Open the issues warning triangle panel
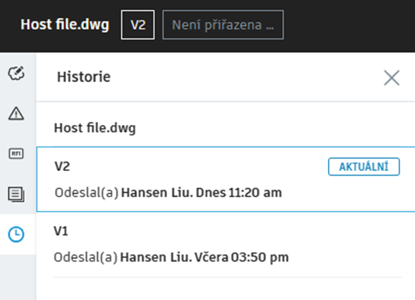The width and height of the screenshot is (415, 300). [16, 113]
